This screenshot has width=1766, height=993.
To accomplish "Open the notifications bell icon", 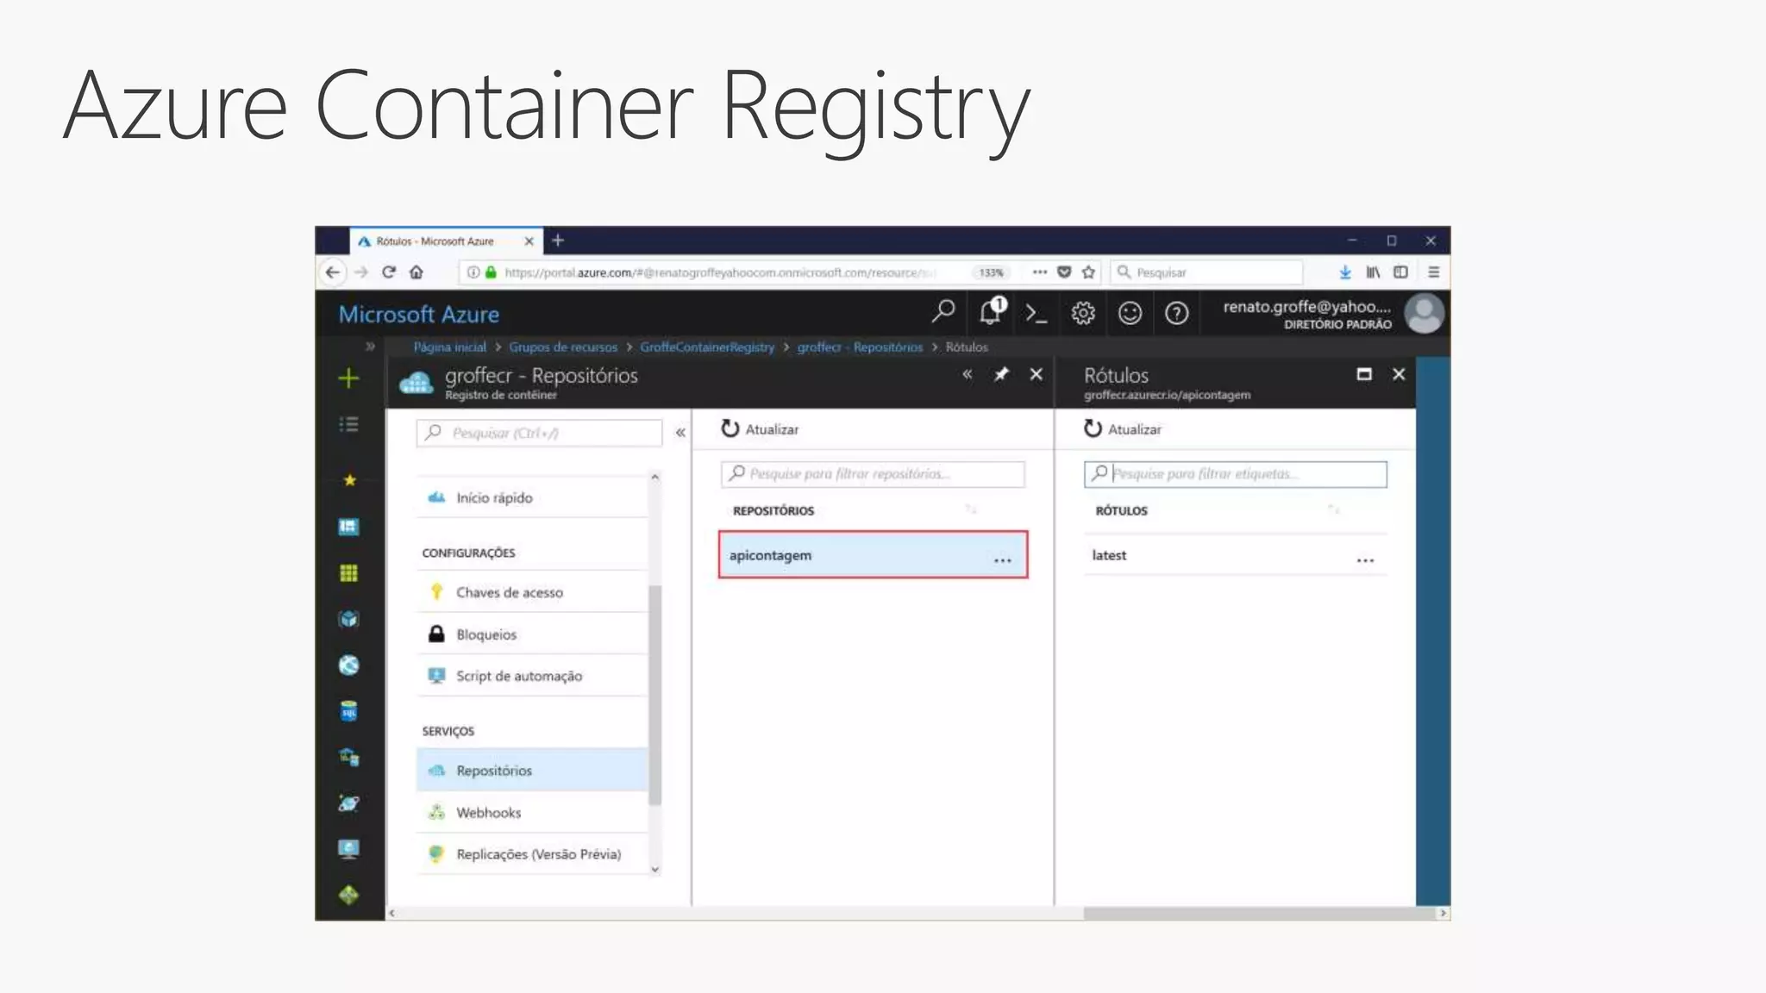I will [x=992, y=311].
